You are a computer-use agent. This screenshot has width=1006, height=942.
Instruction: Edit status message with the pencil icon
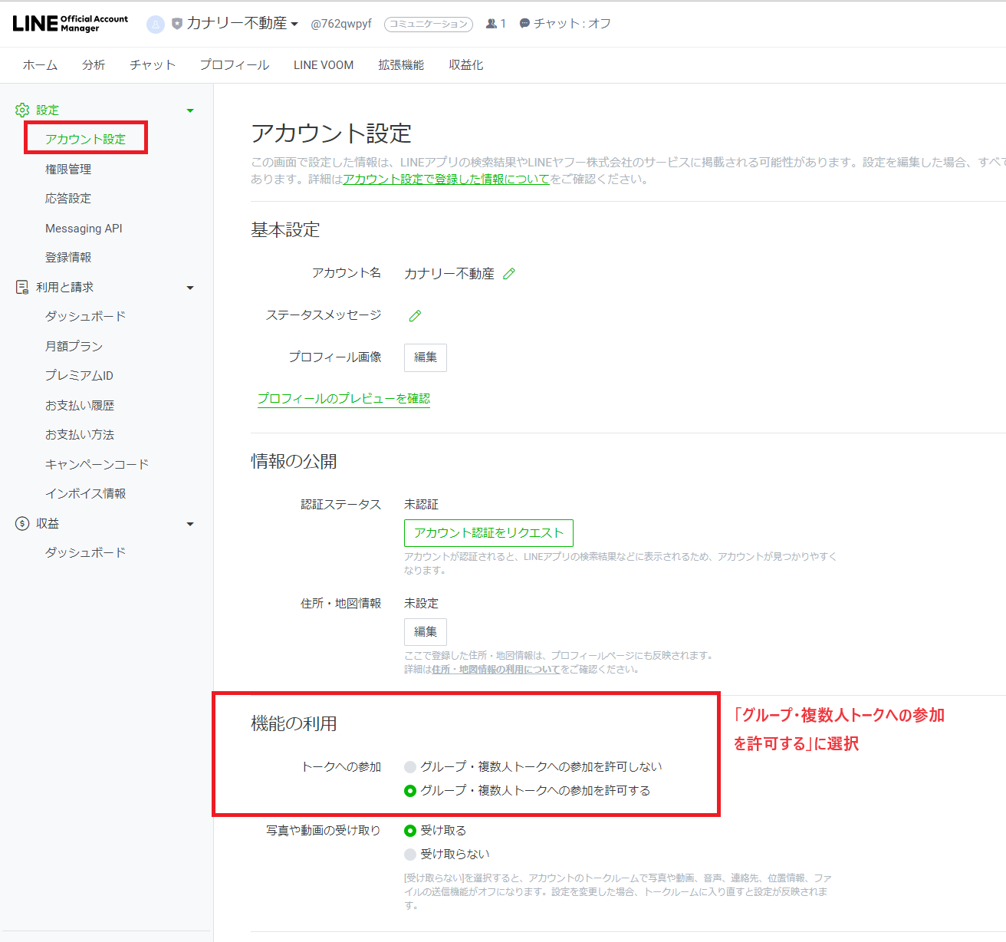point(415,315)
